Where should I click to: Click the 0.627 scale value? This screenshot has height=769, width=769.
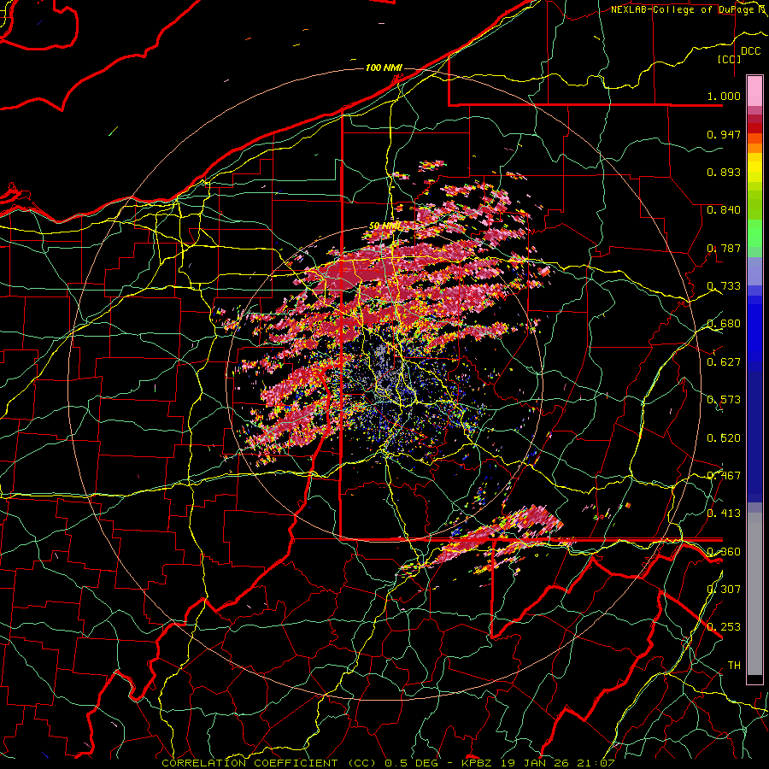(x=724, y=361)
